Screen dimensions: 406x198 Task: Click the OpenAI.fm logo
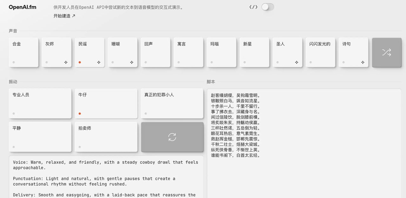click(22, 7)
